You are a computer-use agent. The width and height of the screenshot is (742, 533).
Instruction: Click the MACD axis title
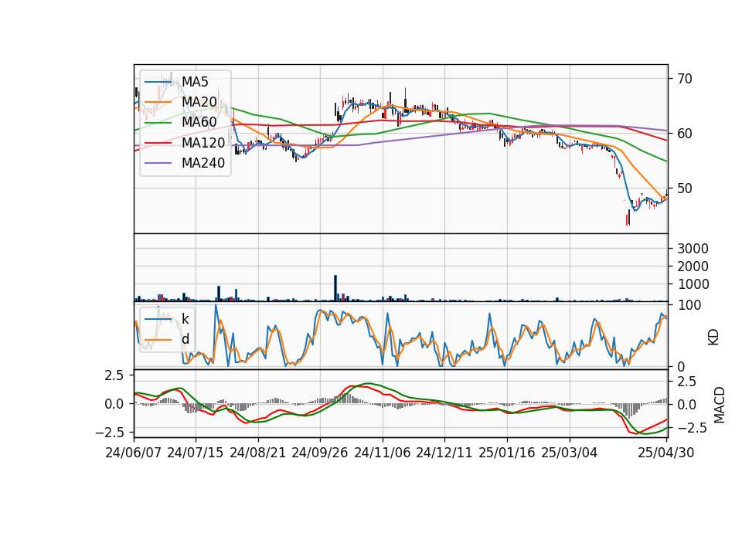tap(720, 405)
